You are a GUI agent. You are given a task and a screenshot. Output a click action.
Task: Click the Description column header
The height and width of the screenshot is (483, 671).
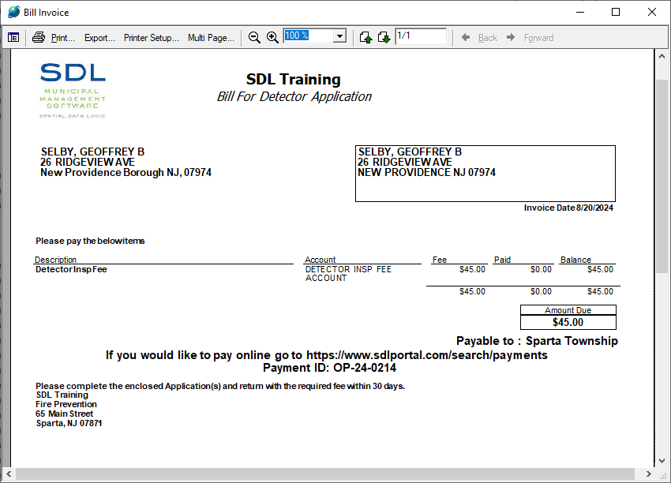coord(55,260)
